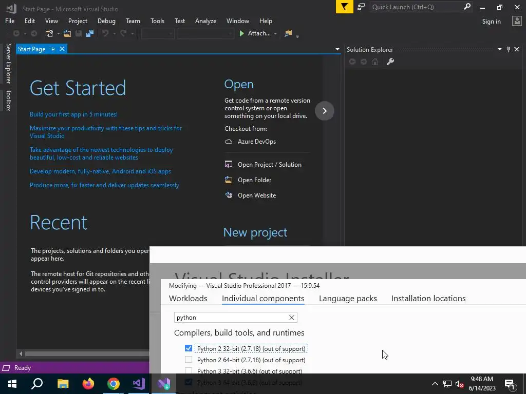The image size is (526, 394).
Task: Switch to Installation locations tab
Action: click(x=428, y=298)
